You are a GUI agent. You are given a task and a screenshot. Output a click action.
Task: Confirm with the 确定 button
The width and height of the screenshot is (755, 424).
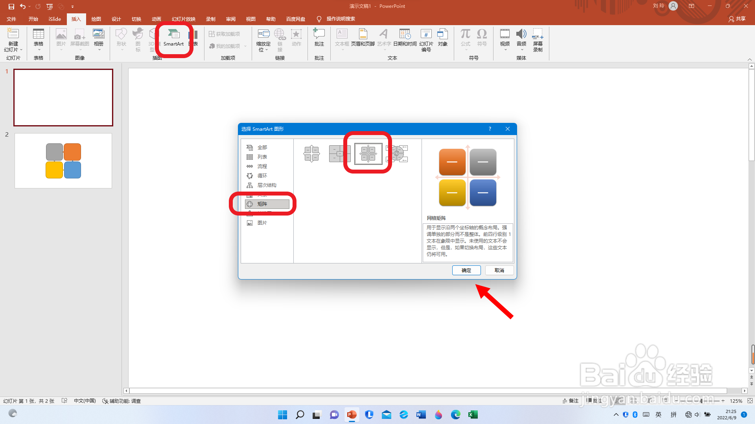(x=466, y=270)
